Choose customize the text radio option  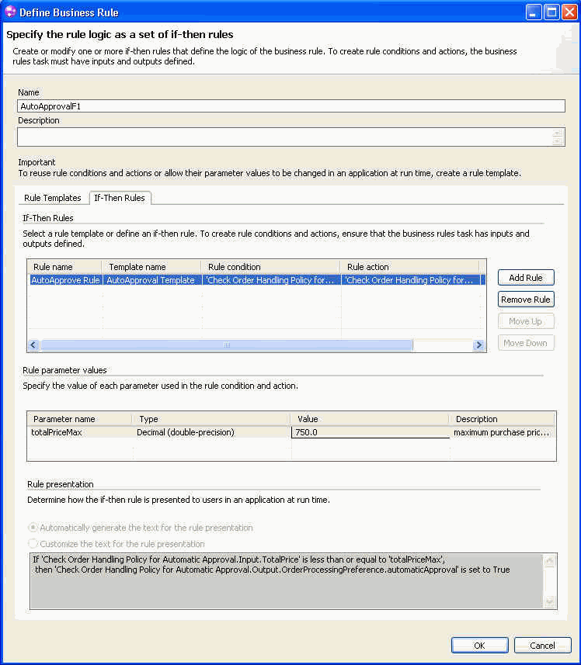pos(33,544)
